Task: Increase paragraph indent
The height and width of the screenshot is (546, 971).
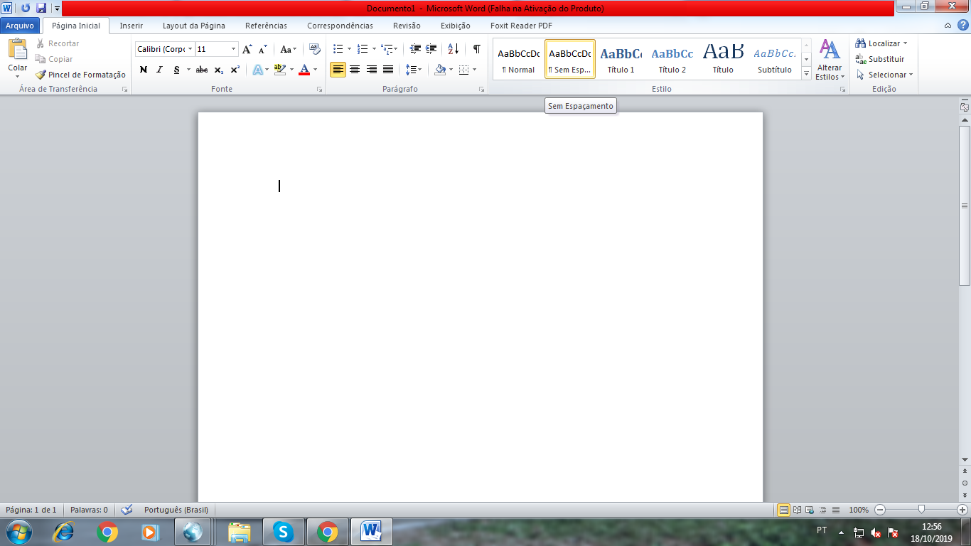Action: (431, 49)
